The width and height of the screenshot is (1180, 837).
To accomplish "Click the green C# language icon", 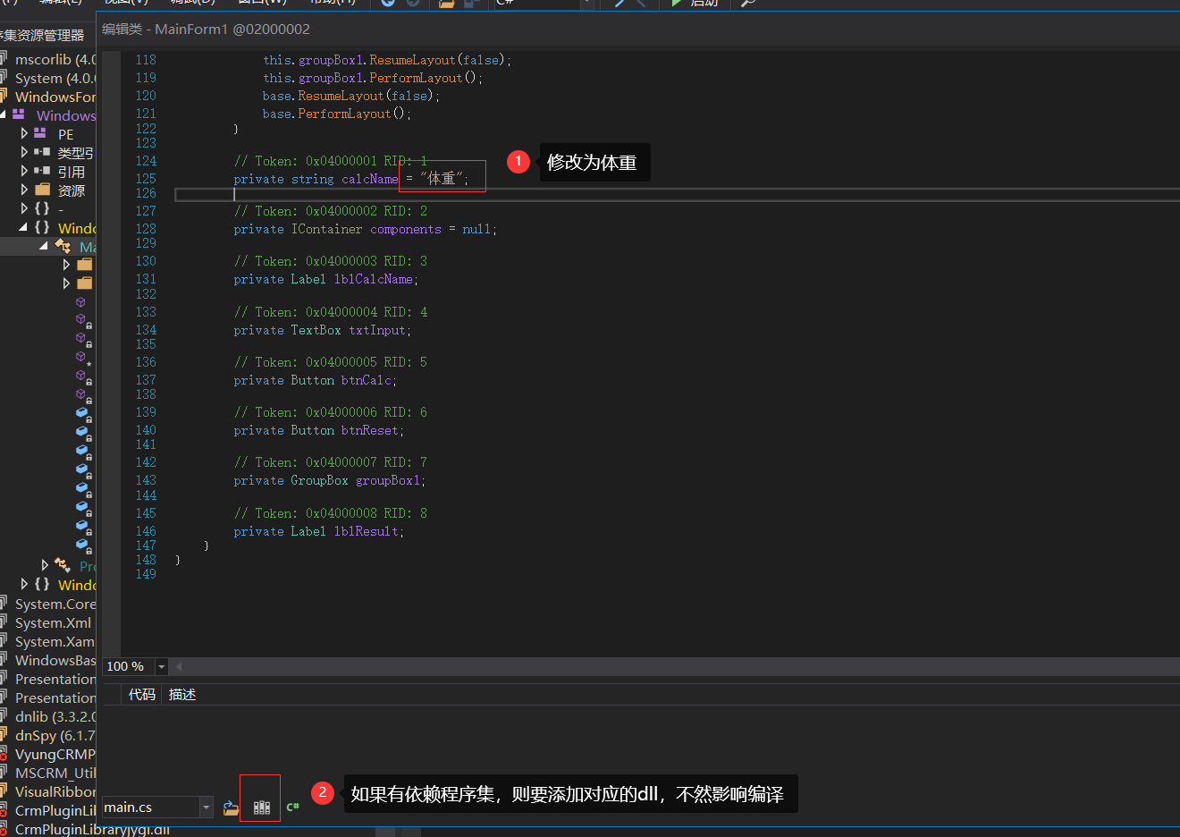I will click(x=292, y=807).
